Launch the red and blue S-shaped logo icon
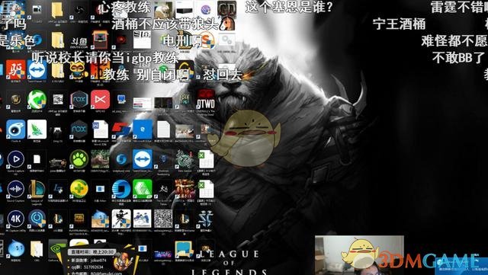 tap(121, 129)
